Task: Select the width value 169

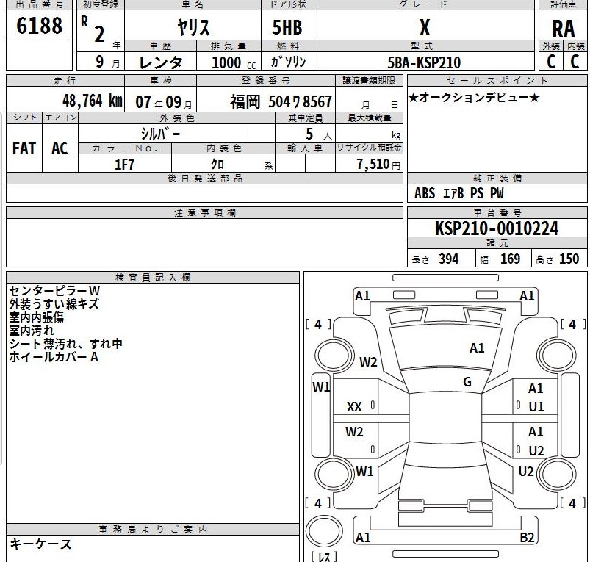Action: point(510,259)
